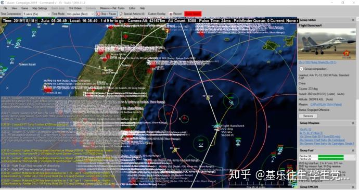Collapse the Group Weapons panel
The width and height of the screenshot is (359, 190).
click(353, 123)
